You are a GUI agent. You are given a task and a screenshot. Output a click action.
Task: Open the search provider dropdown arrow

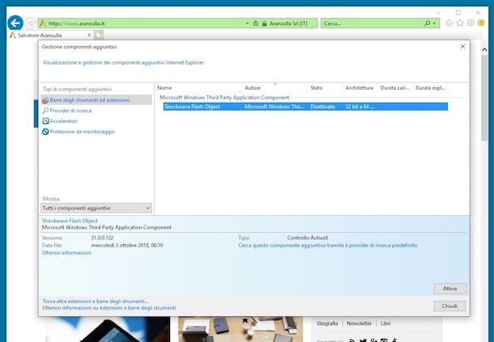434,23
